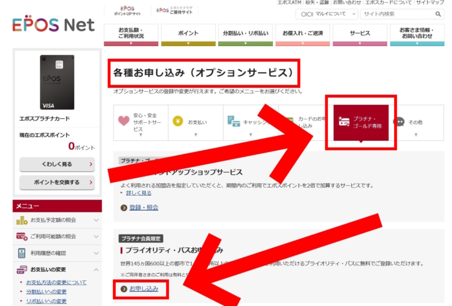Screen dimensions: 452x306
Task: Click the お申し込み link for Priority Pass
Action: [x=143, y=289]
